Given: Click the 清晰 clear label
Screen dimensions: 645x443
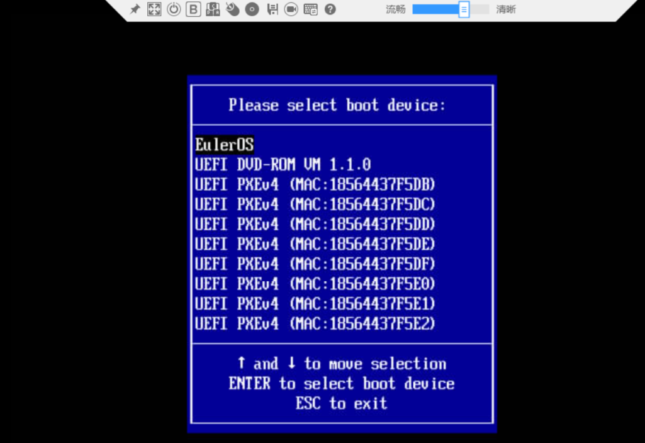Looking at the screenshot, I should pos(505,9).
